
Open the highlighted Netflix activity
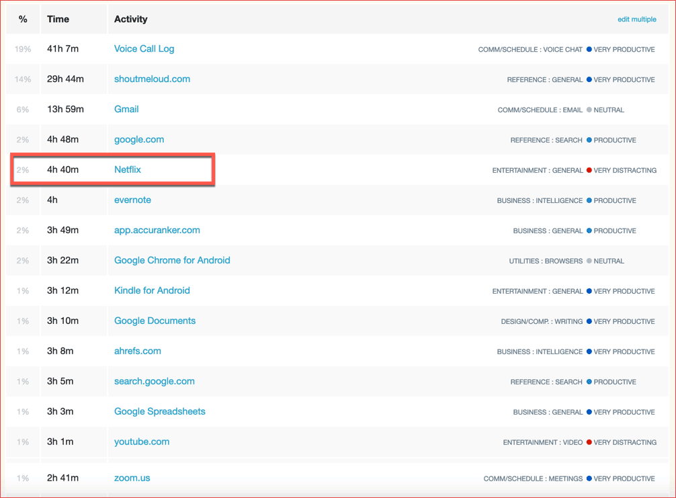tap(128, 170)
